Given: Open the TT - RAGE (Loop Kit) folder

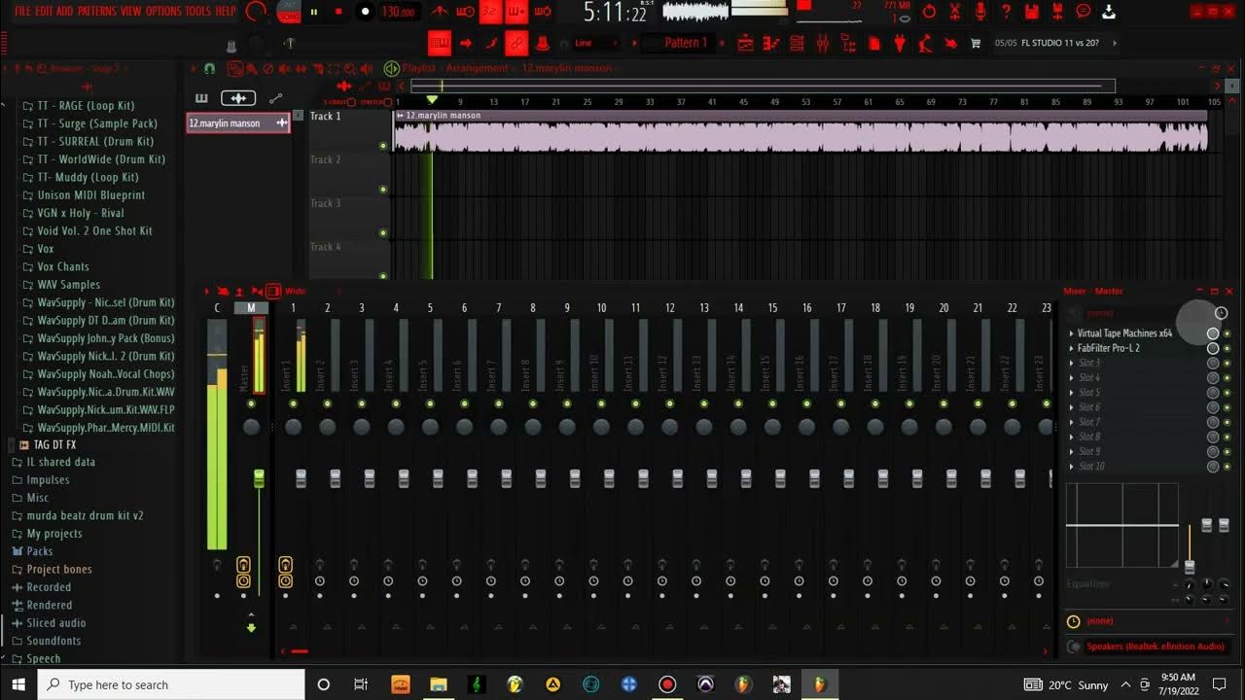Looking at the screenshot, I should [x=86, y=105].
